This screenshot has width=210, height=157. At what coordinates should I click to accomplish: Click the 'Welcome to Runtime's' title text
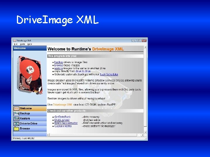(69, 49)
